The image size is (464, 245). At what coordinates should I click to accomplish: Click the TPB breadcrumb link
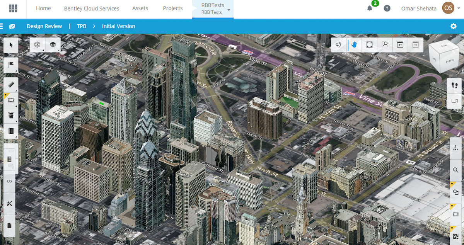click(82, 26)
